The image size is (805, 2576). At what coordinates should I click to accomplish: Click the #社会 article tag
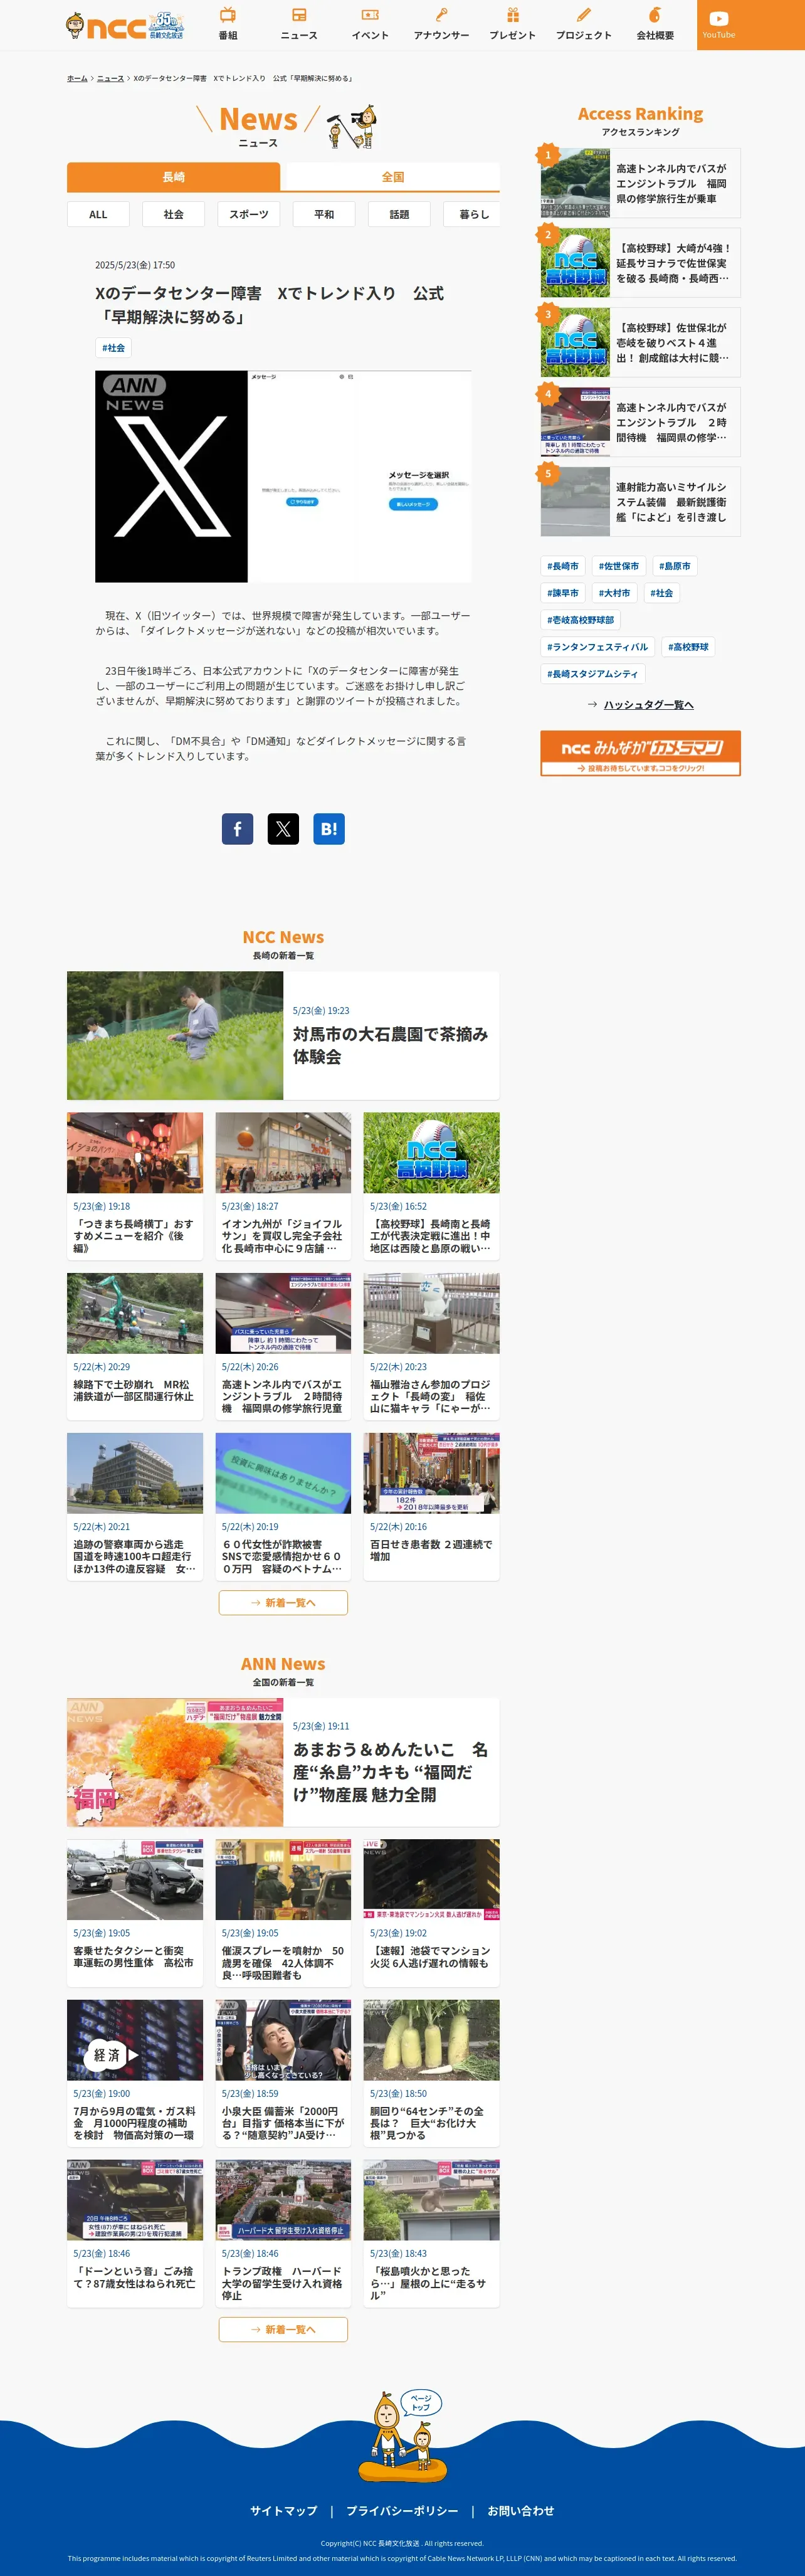point(114,348)
